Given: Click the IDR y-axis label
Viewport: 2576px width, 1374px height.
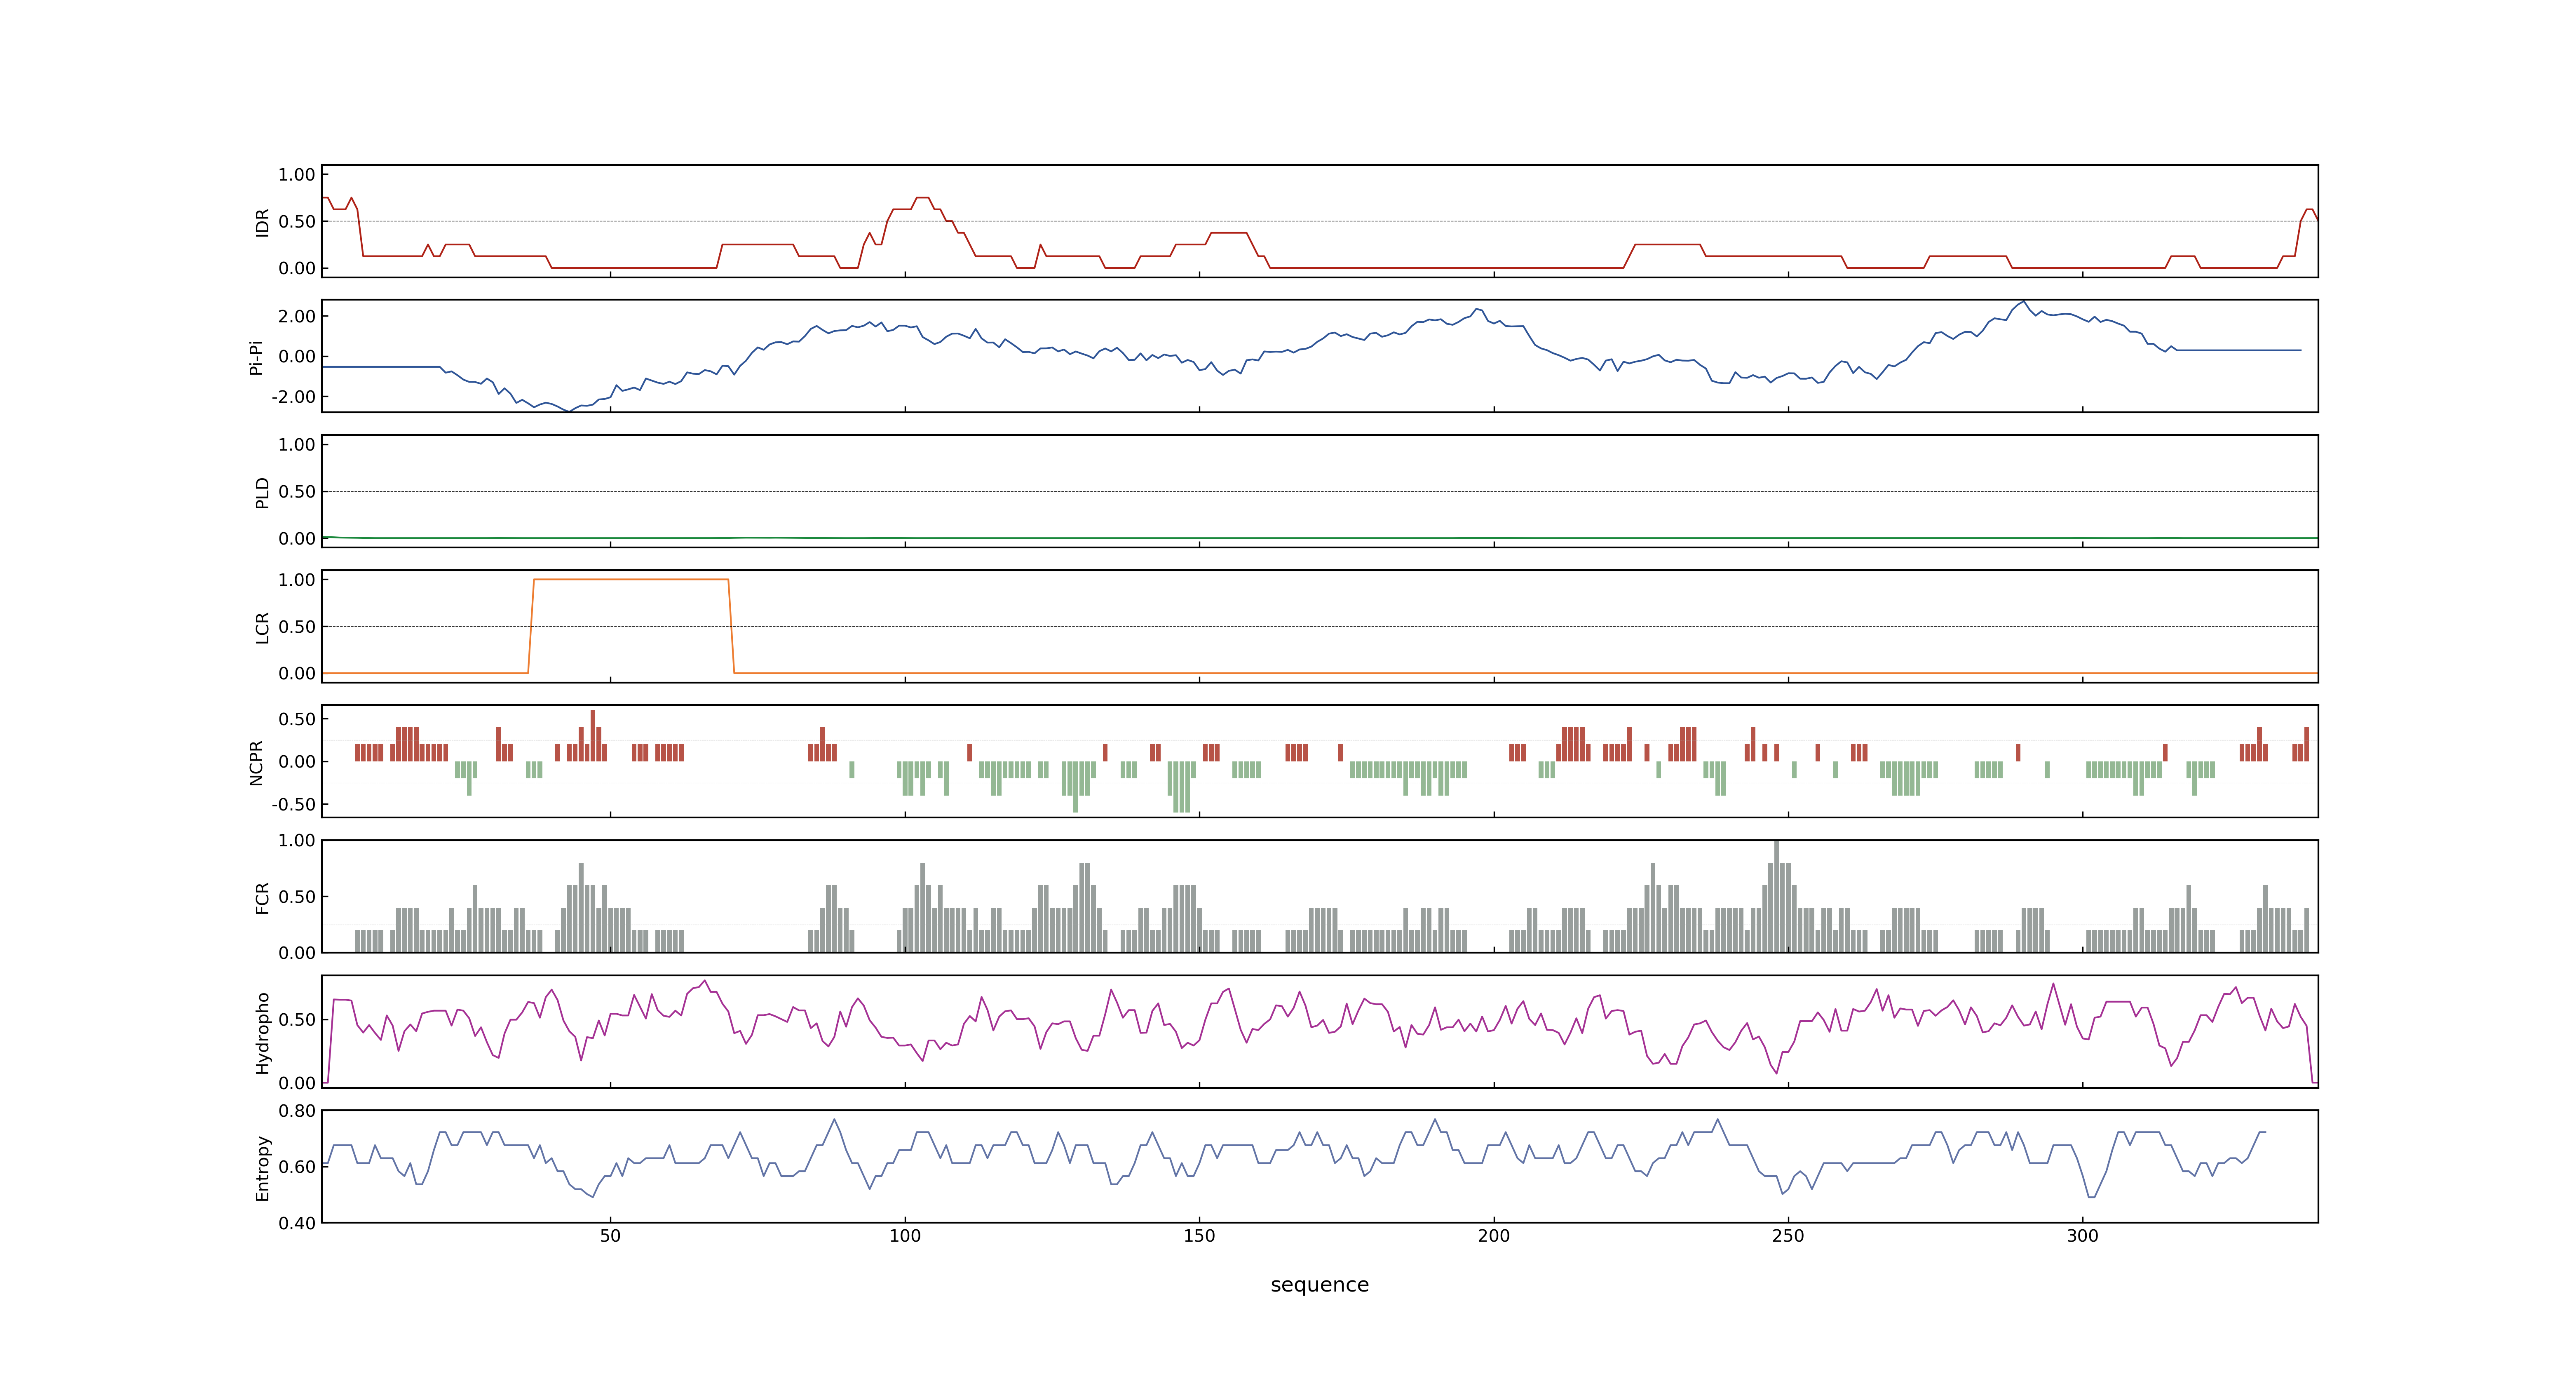Looking at the screenshot, I should 262,222.
